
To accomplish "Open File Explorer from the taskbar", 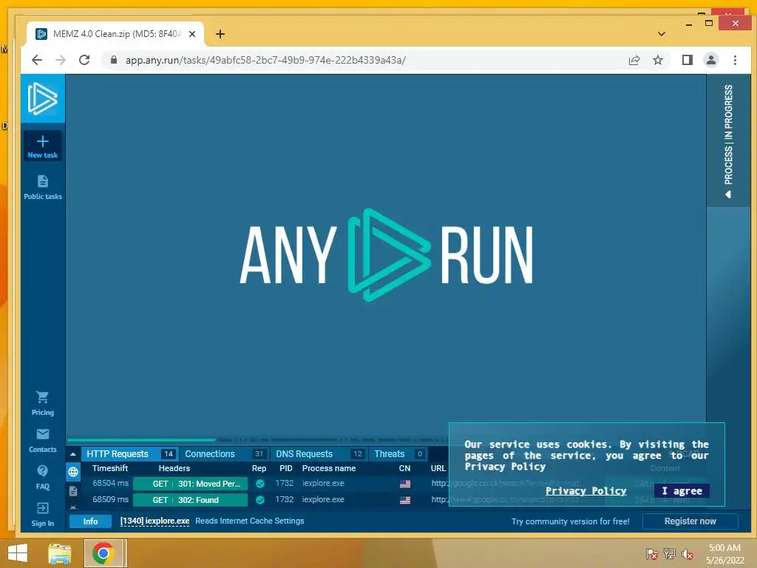I will point(60,553).
